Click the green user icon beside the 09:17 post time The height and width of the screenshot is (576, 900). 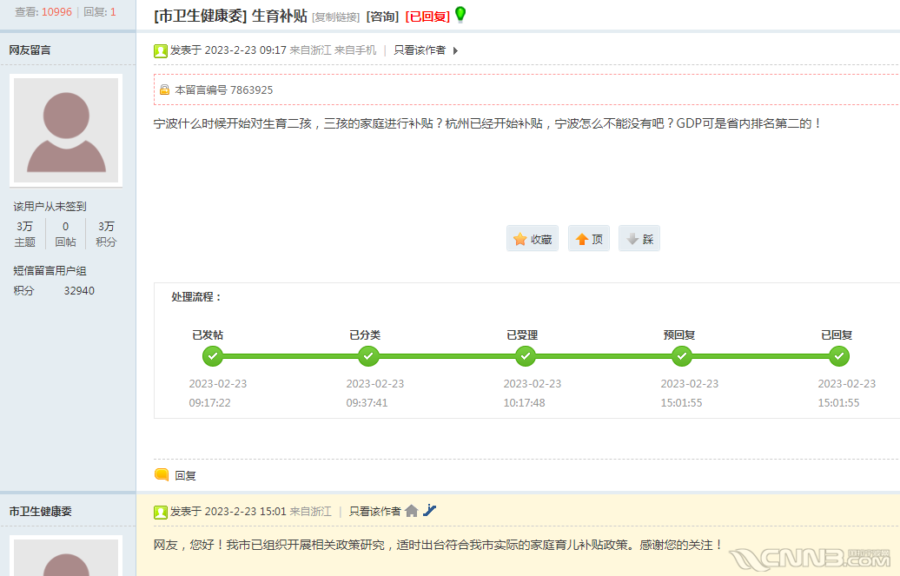point(161,51)
